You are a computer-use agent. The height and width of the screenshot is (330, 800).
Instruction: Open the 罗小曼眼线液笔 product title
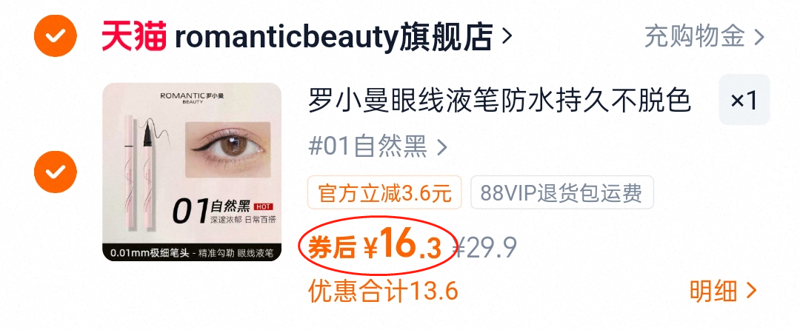pos(499,101)
